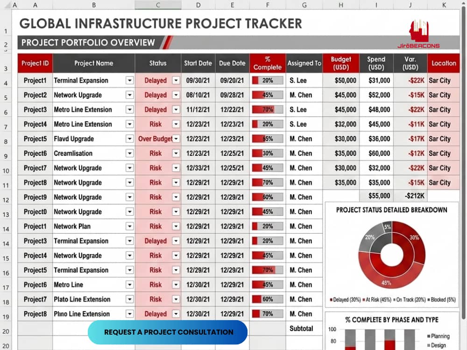Open the project name dropdown in row 5
Viewport: 467px width, 350px height.
coord(129,95)
